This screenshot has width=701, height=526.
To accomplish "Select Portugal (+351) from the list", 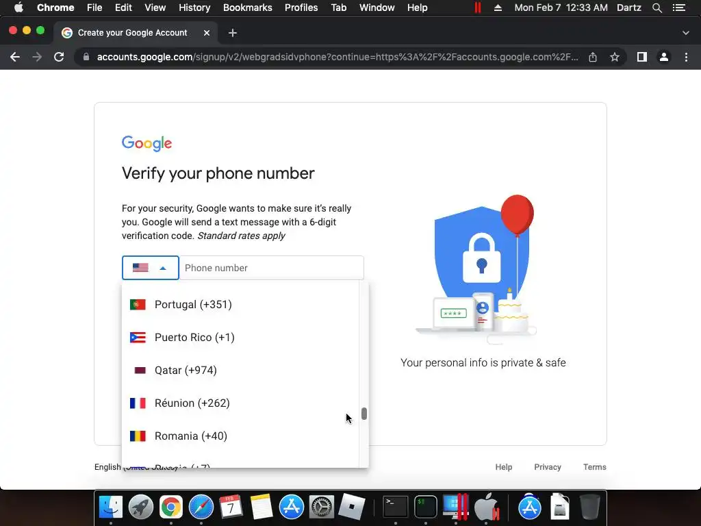I will tap(240, 305).
